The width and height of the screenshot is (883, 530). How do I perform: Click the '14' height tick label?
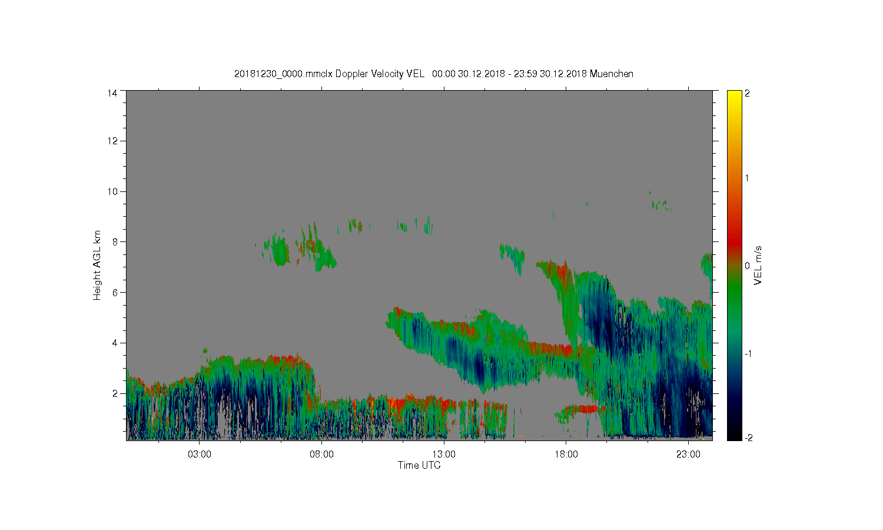tap(112, 93)
